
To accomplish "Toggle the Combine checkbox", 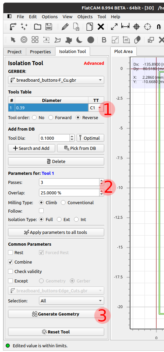I will (x=10, y=262).
